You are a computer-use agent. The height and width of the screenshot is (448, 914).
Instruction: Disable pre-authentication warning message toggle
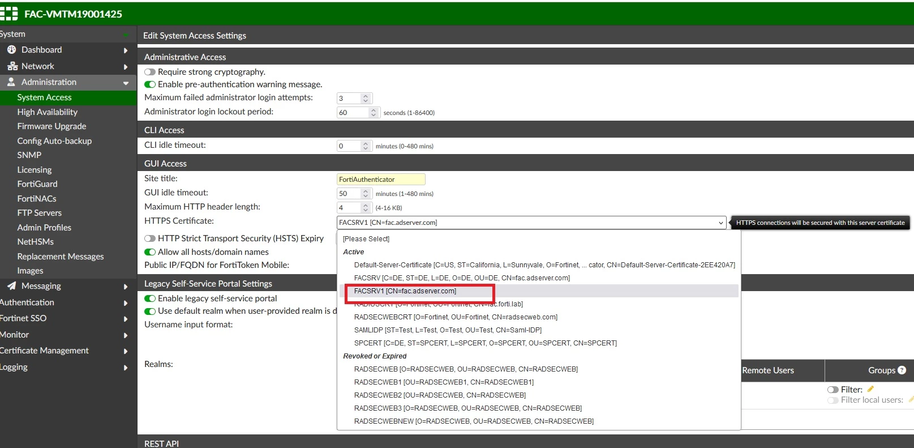(x=150, y=84)
